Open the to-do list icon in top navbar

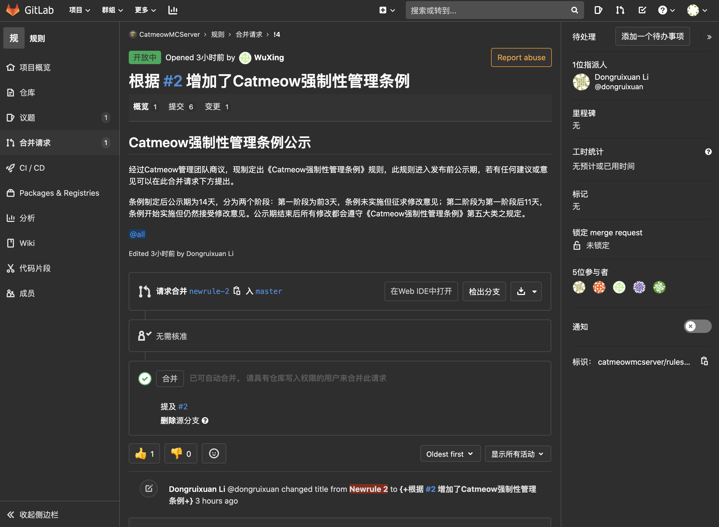pyautogui.click(x=642, y=10)
